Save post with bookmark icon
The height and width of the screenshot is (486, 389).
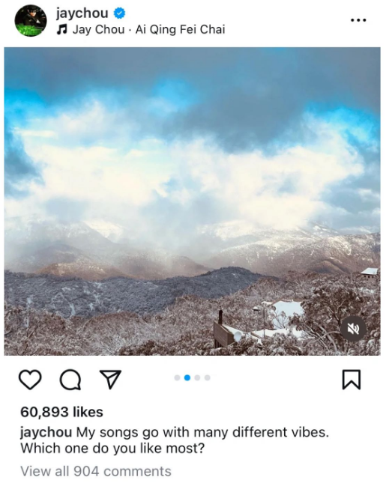click(x=352, y=380)
